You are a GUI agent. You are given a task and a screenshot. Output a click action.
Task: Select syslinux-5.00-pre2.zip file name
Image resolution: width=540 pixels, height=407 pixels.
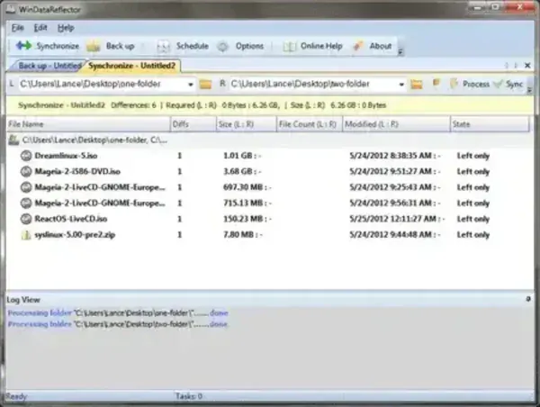(75, 235)
